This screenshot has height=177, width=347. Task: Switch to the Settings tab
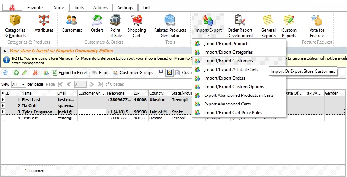coord(125,8)
